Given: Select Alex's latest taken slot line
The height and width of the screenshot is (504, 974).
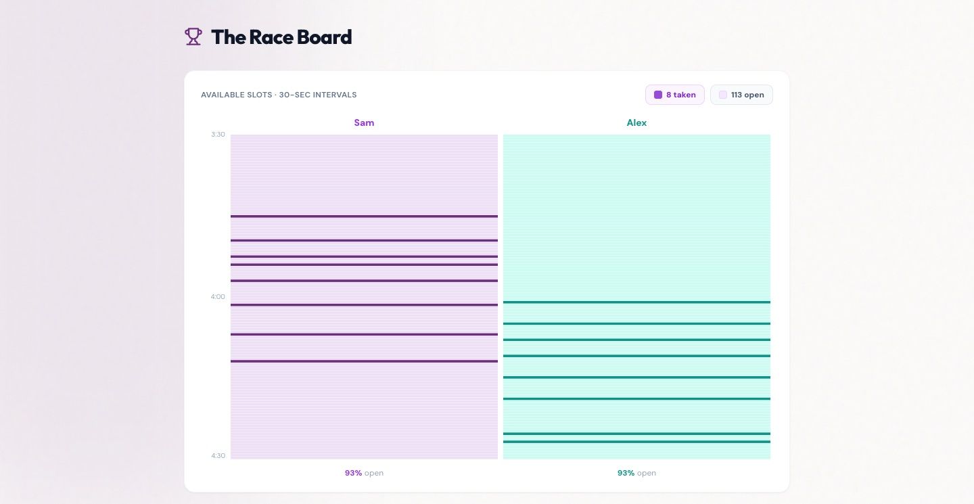Looking at the screenshot, I should pyautogui.click(x=636, y=442).
